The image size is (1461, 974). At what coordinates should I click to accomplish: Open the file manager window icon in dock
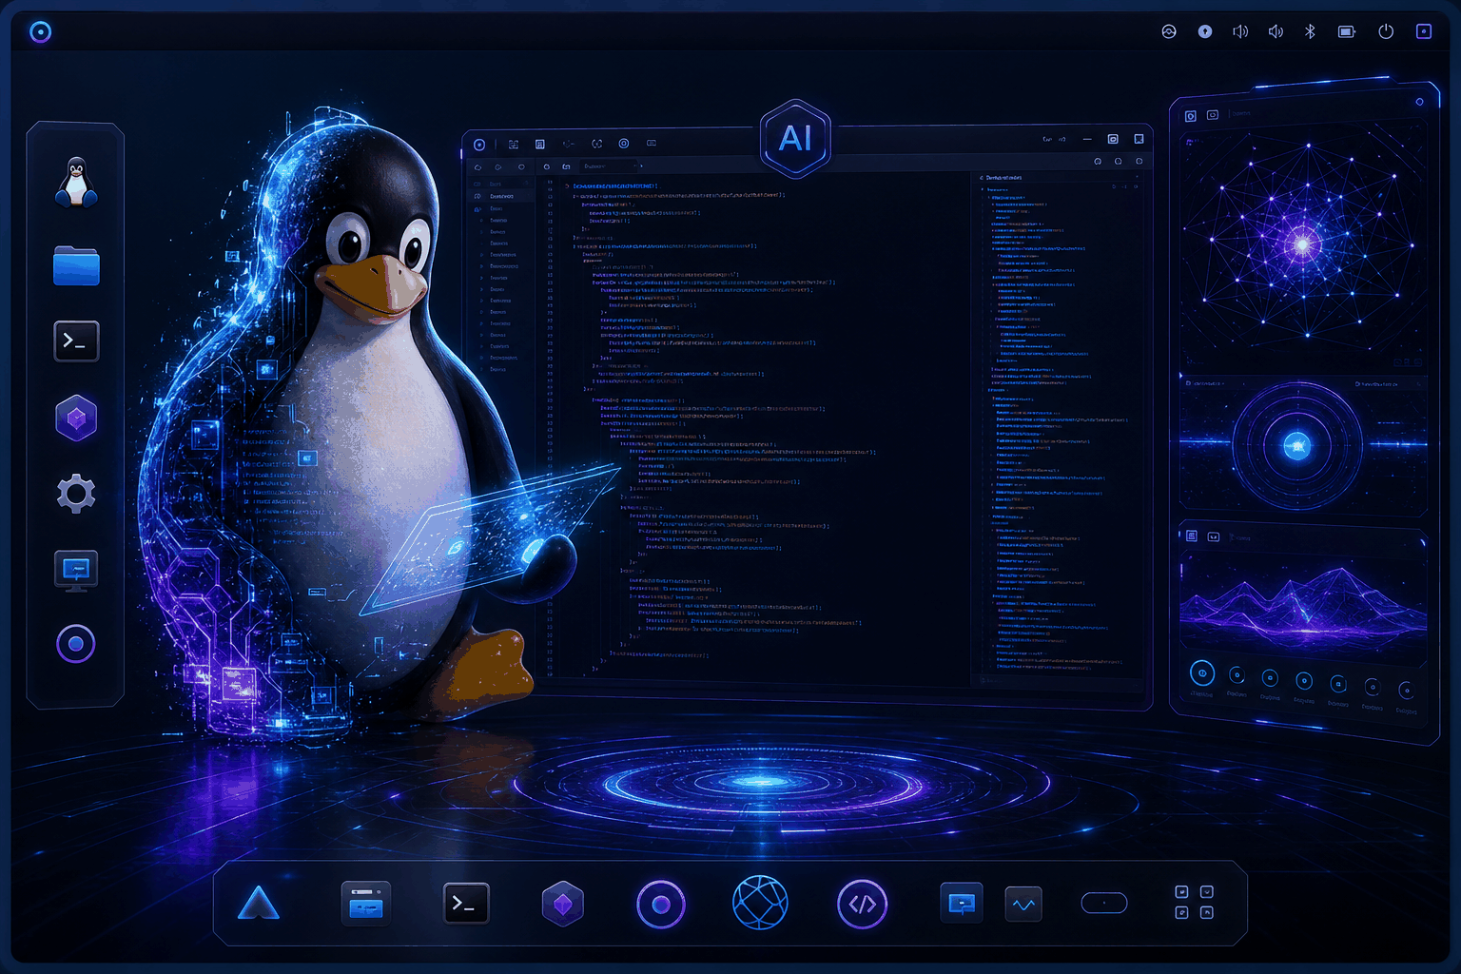[366, 904]
